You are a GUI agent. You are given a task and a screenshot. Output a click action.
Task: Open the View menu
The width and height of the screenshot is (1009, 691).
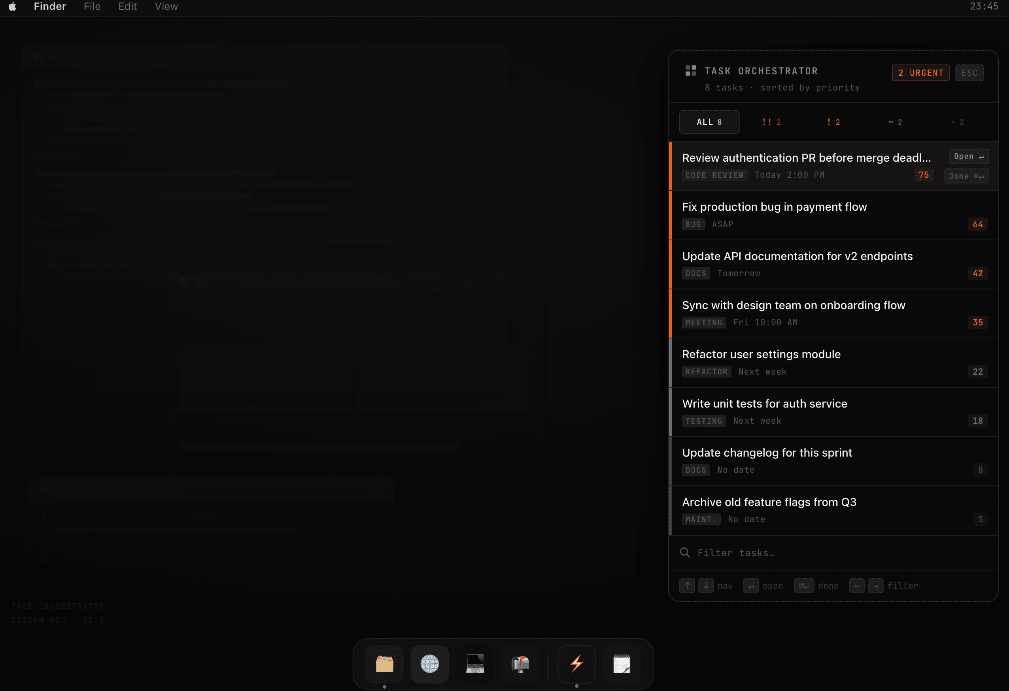coord(166,6)
